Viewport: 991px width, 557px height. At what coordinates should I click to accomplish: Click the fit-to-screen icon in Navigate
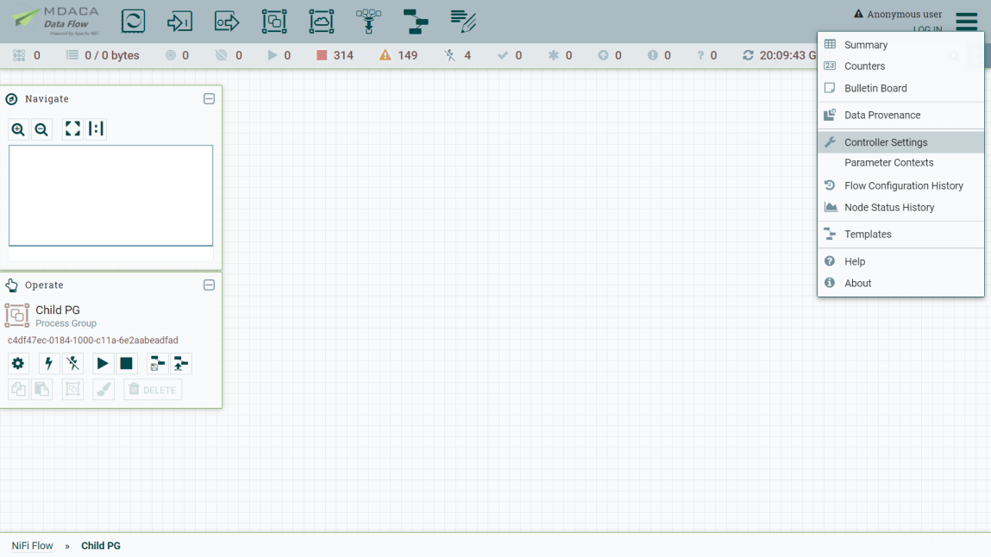coord(72,129)
